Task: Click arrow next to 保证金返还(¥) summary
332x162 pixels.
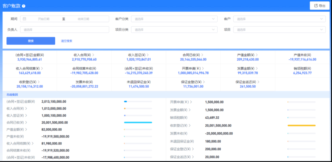Action: (x=259, y=82)
